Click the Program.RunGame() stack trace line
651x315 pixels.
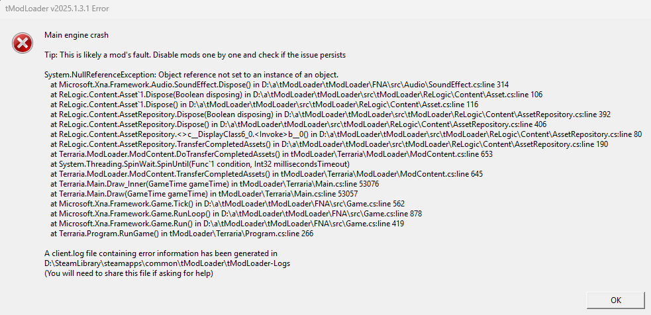[182, 234]
